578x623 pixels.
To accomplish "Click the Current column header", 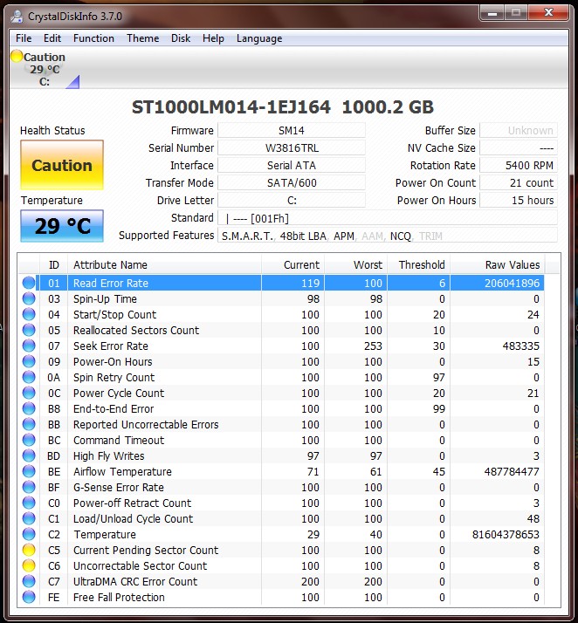I will (x=293, y=264).
